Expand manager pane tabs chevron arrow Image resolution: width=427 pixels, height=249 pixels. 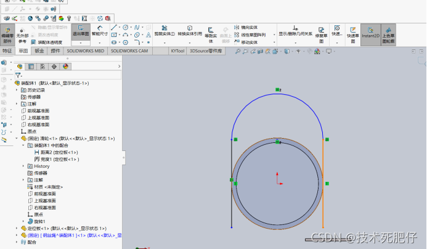(119, 66)
